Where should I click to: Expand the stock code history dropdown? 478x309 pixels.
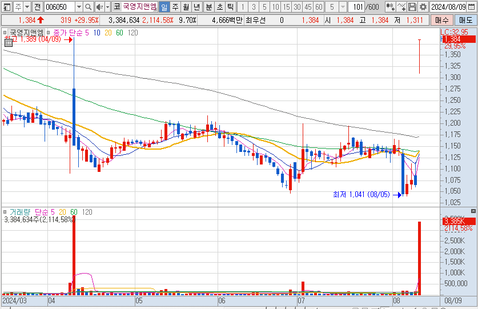coord(79,7)
